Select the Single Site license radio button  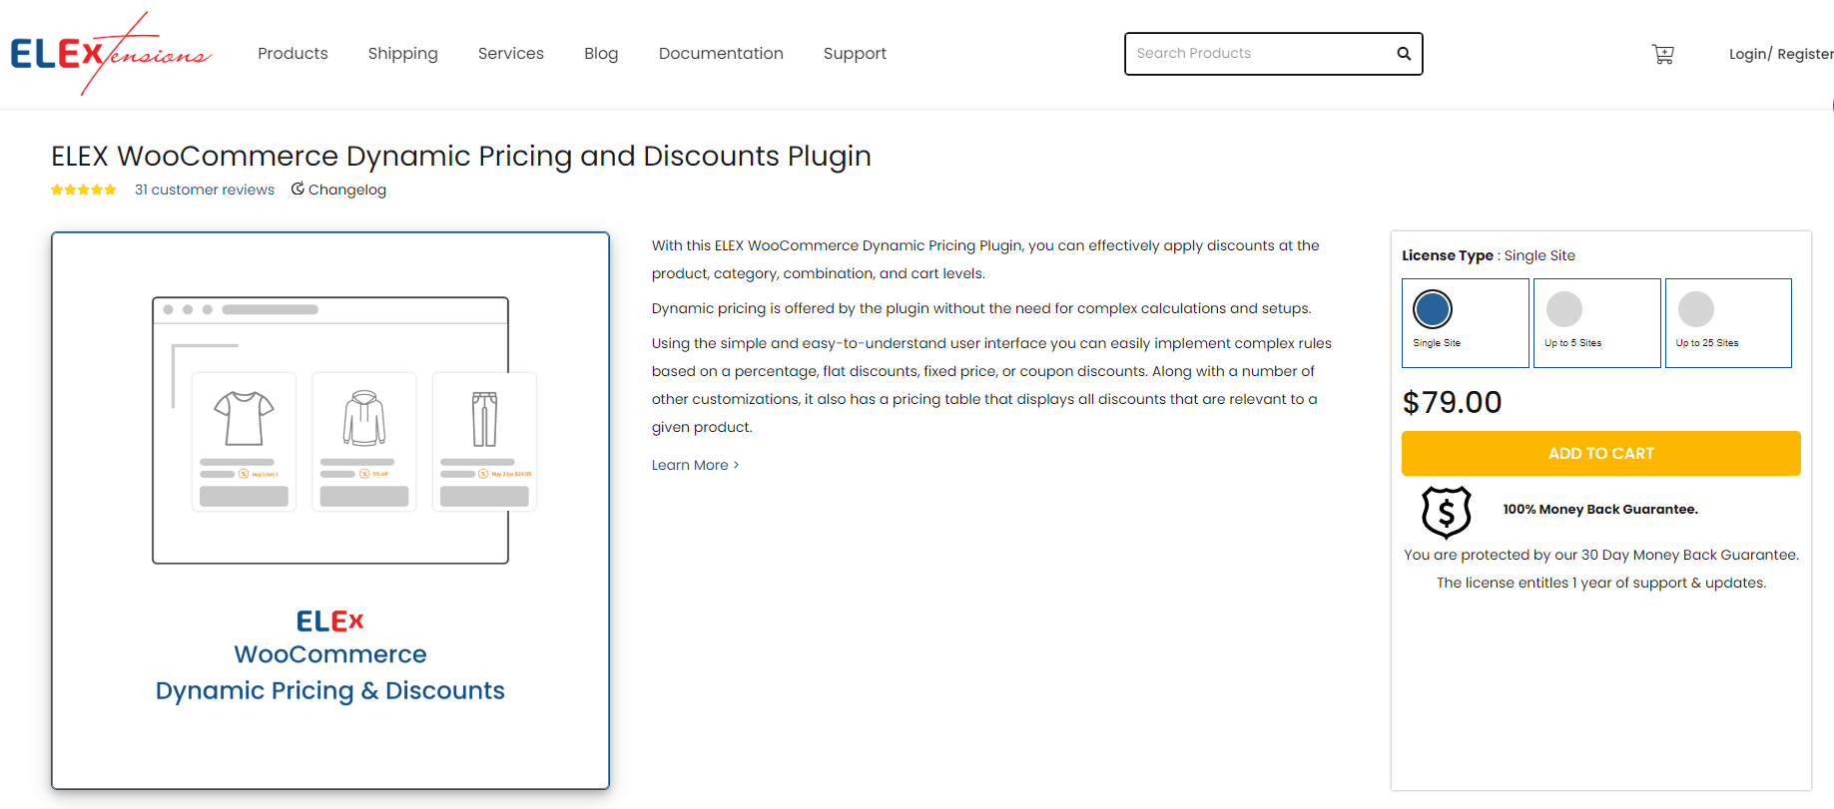tap(1433, 309)
